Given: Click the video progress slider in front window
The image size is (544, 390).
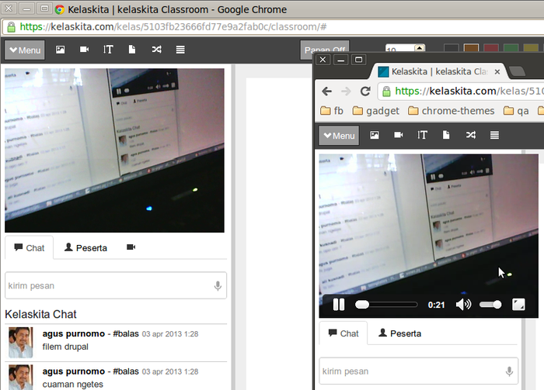Looking at the screenshot, I should click(386, 305).
